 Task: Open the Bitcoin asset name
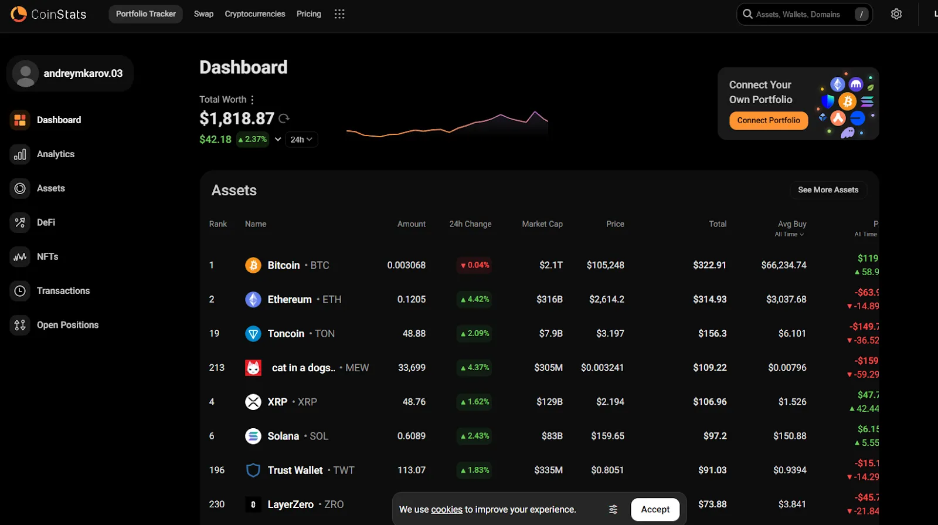(x=284, y=265)
